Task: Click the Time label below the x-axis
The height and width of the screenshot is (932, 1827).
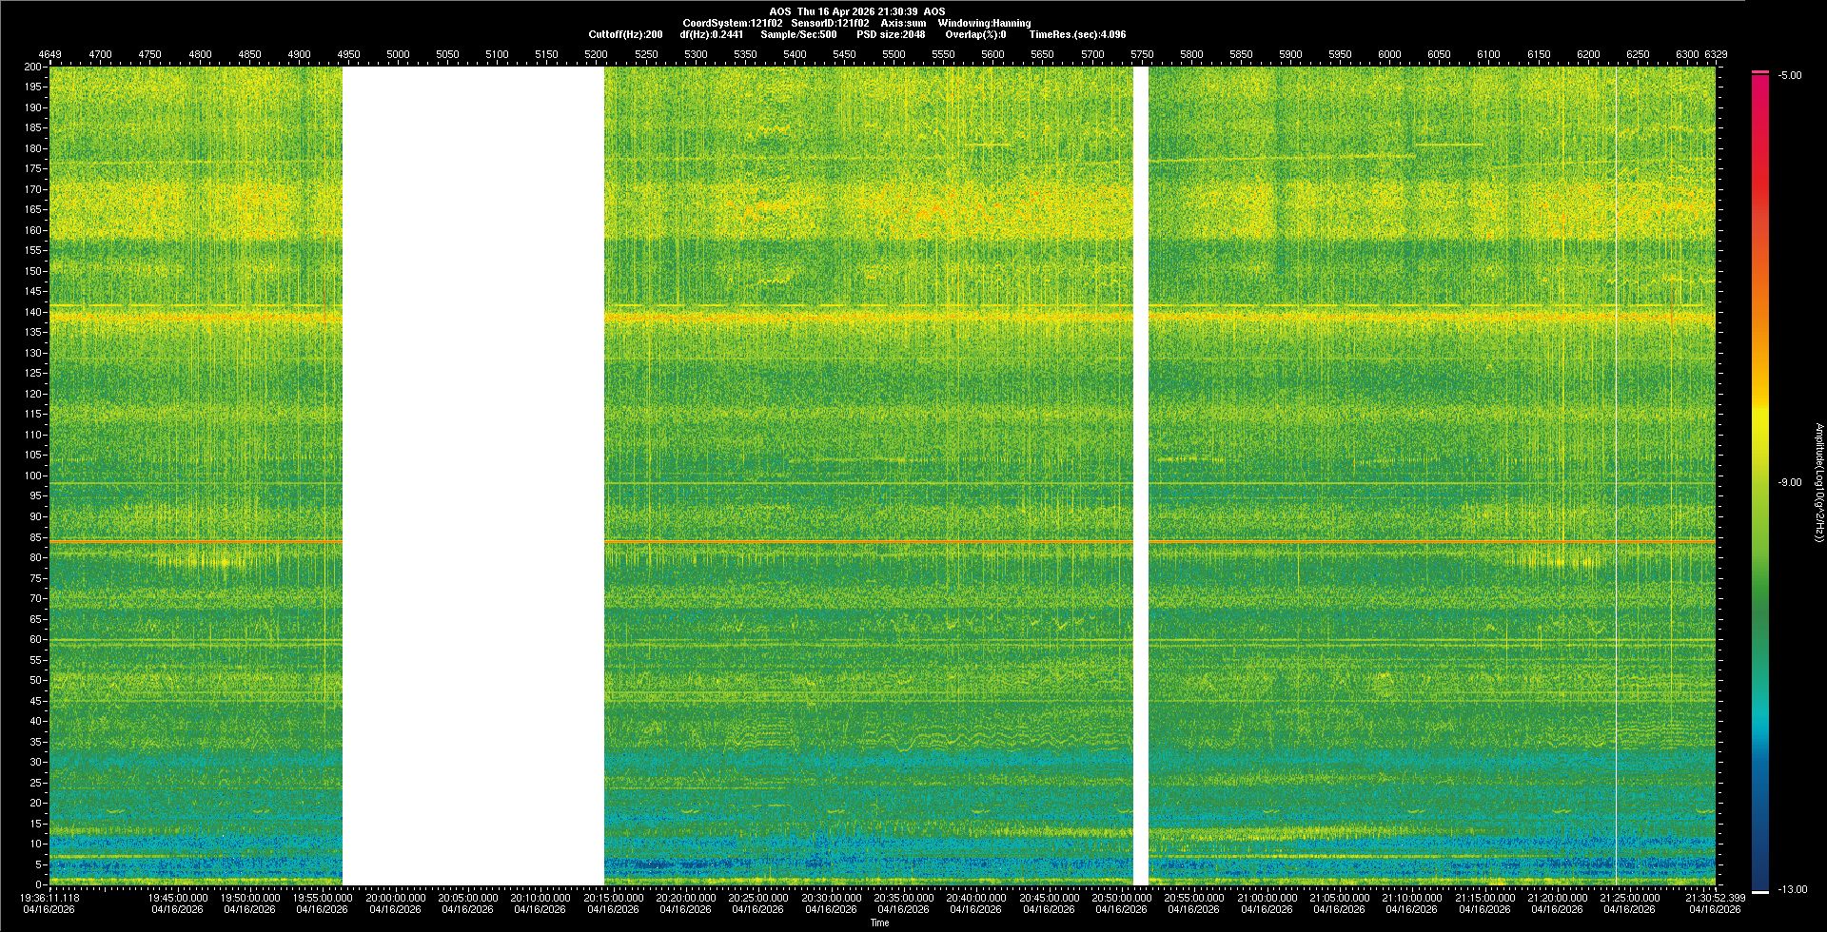Action: click(880, 922)
